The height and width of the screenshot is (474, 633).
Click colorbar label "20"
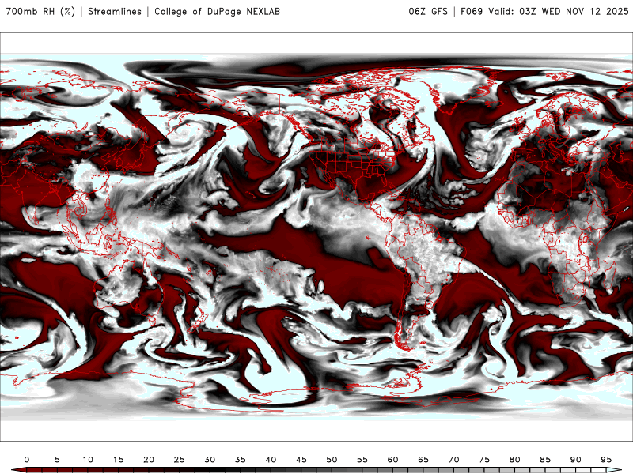tap(149, 460)
